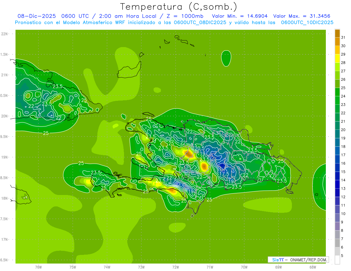This screenshot has width=351, height=271.
Task: Click legend value 23 on the color scale
Action: point(343,105)
